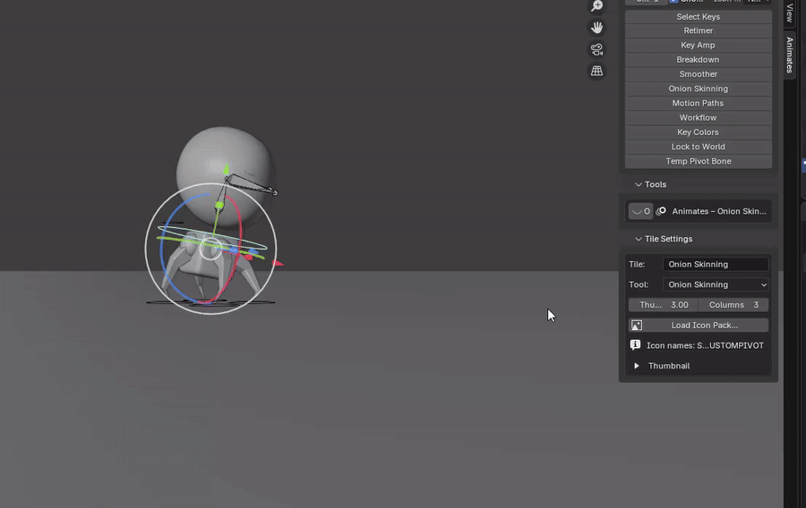Viewport: 806px width, 508px height.
Task: Expand the Thumbnail disclosure triangle
Action: coord(637,366)
